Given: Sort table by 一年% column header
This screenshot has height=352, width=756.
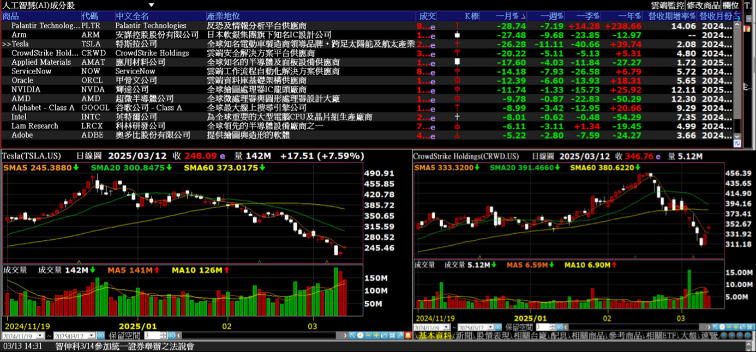Looking at the screenshot, I should (622, 16).
